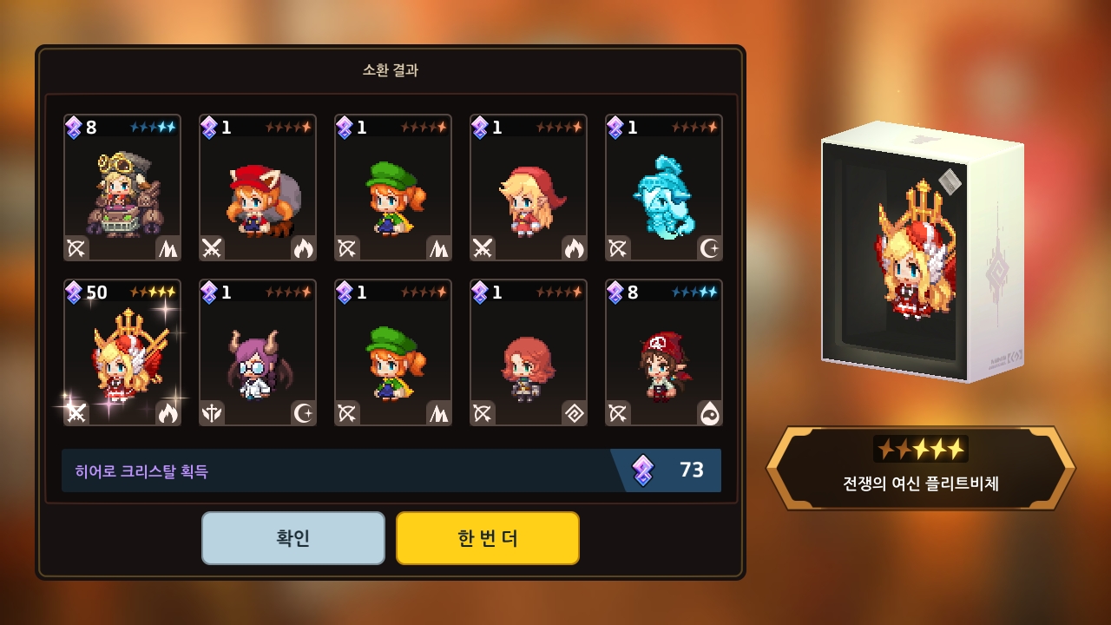
Task: Click the bow class icon on pirate card
Action: click(618, 413)
